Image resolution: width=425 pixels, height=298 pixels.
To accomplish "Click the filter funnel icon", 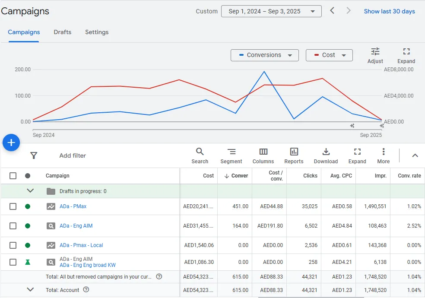I will click(x=34, y=155).
